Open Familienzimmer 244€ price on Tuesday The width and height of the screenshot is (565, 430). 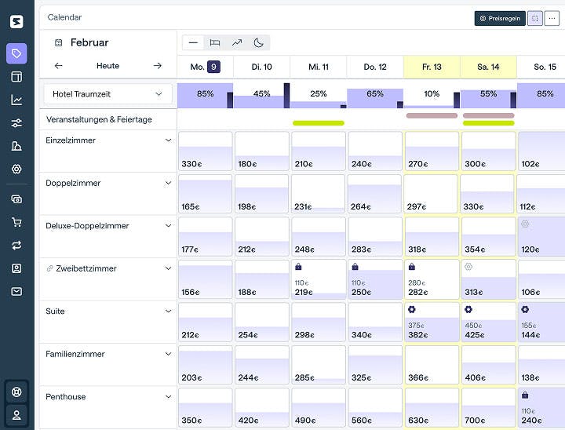[262, 365]
